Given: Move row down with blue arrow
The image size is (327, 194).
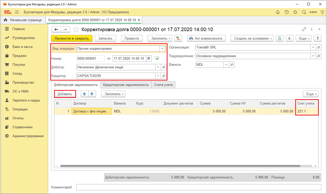Looking at the screenshot, I should pos(92,94).
